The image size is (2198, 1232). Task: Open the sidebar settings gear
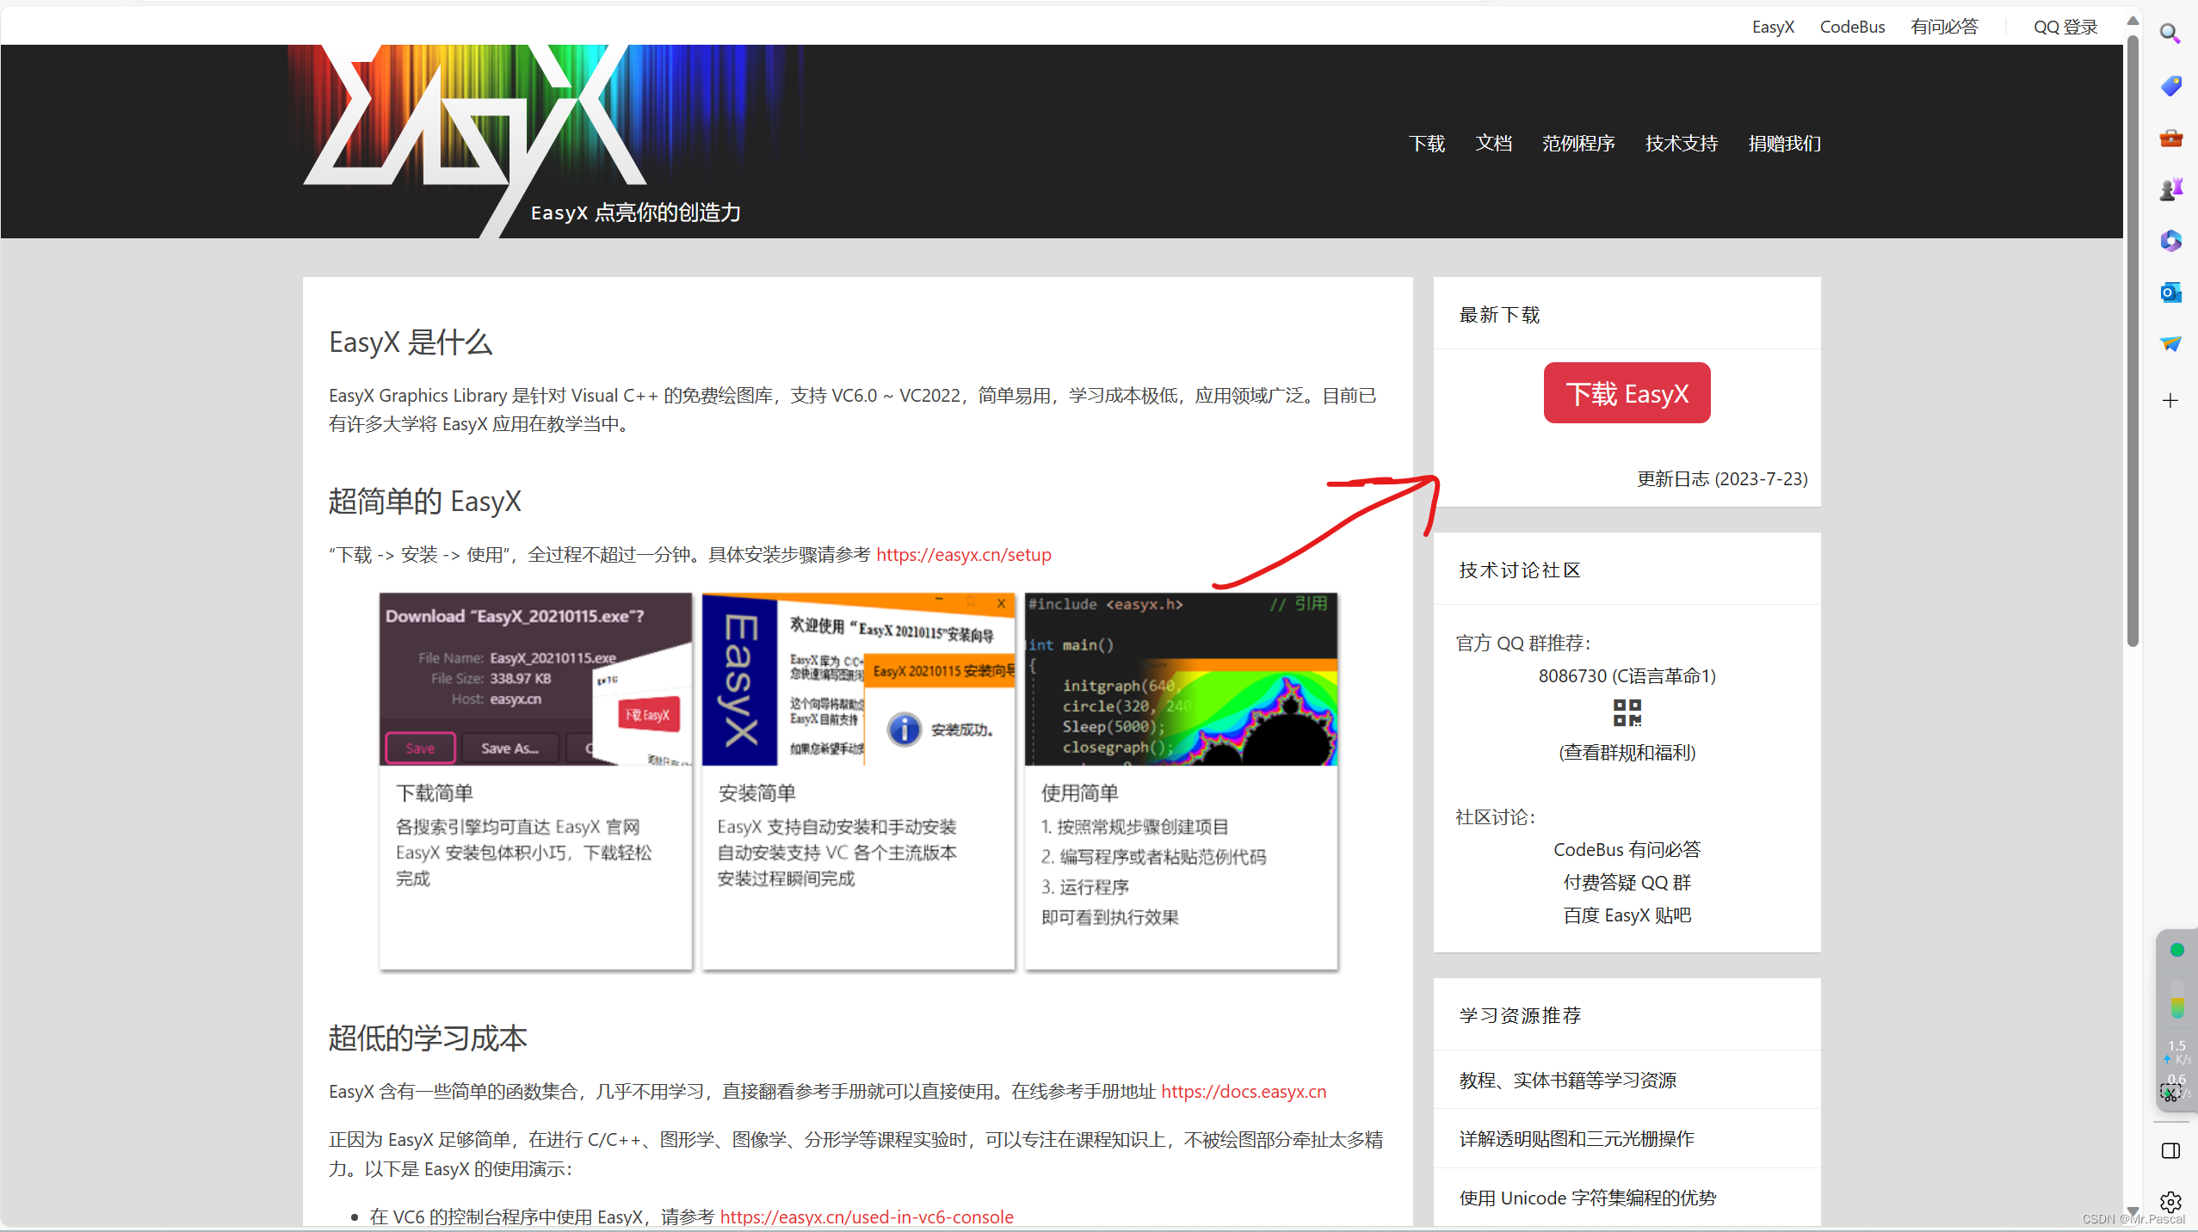(2170, 1202)
